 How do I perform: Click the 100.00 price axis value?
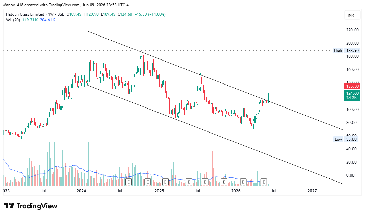(x=352, y=110)
